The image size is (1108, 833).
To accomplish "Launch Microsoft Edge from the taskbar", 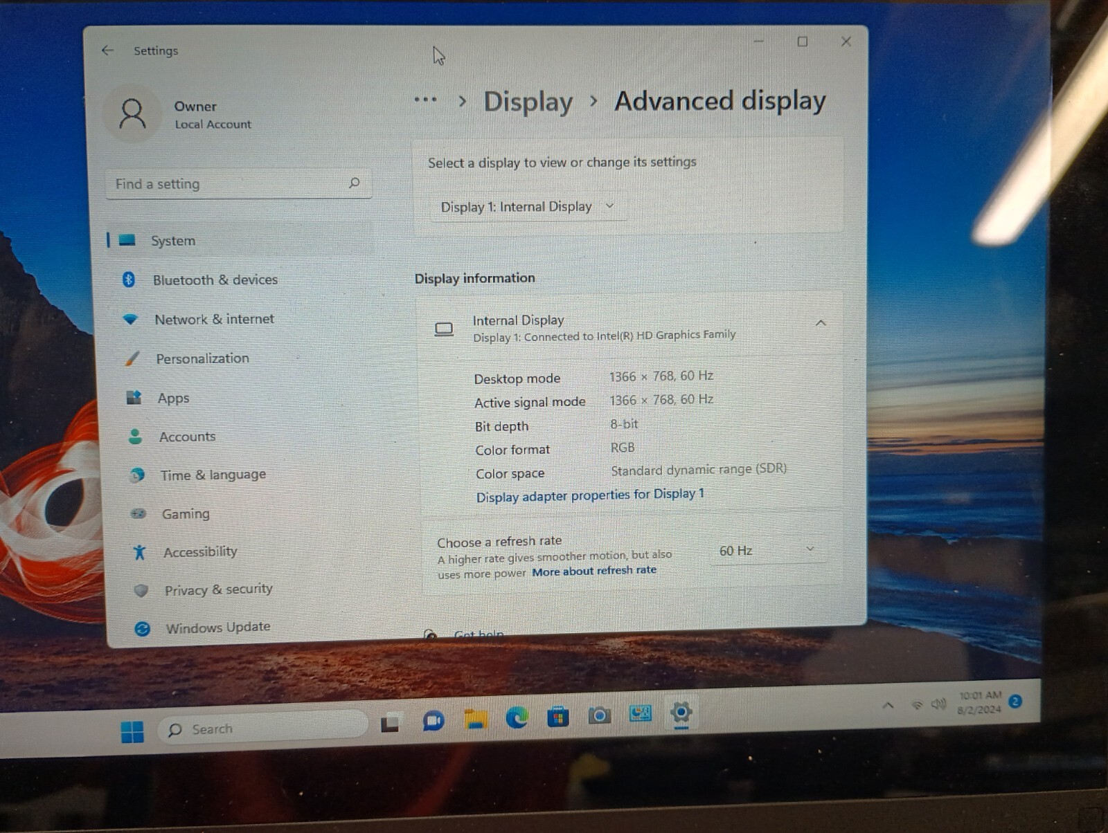I will tap(517, 718).
